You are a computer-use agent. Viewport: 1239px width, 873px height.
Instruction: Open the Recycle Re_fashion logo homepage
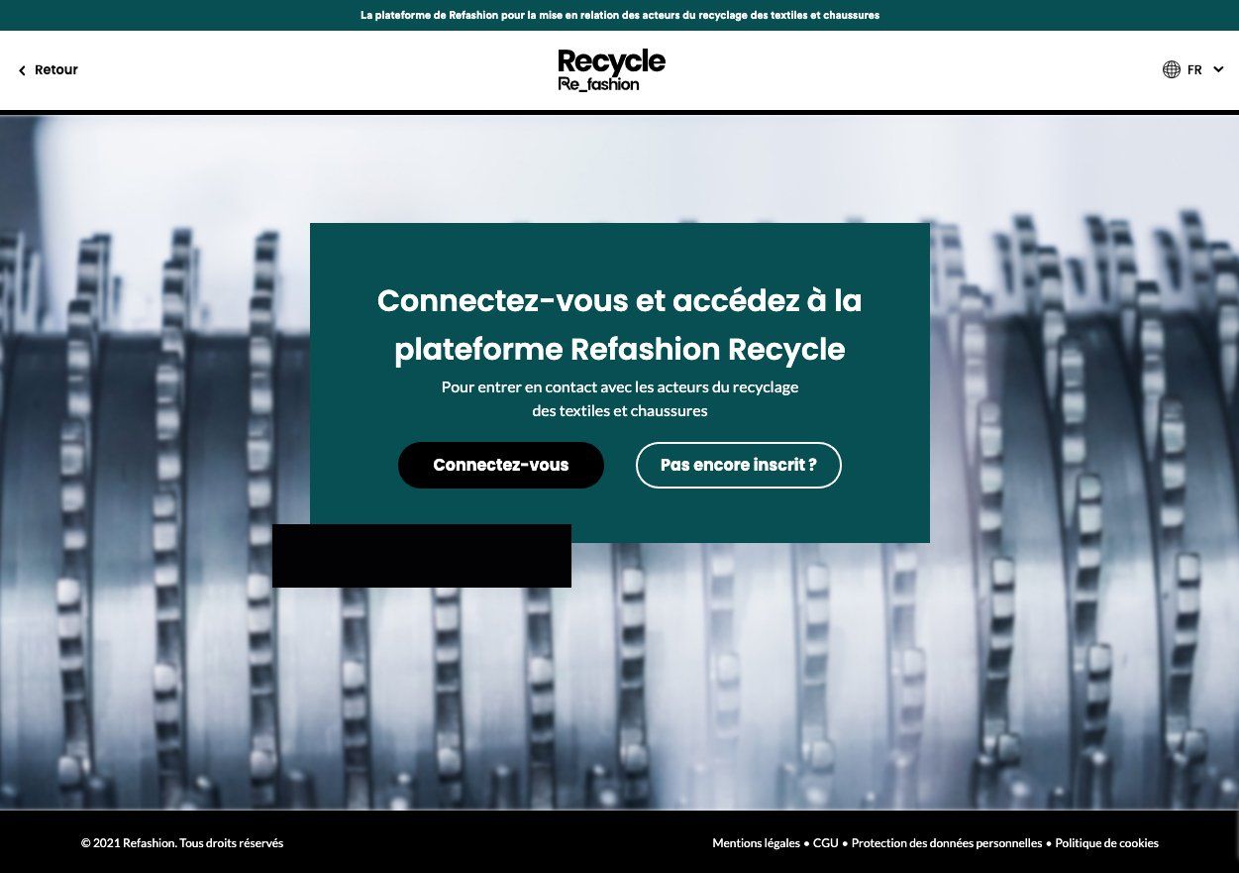(611, 70)
